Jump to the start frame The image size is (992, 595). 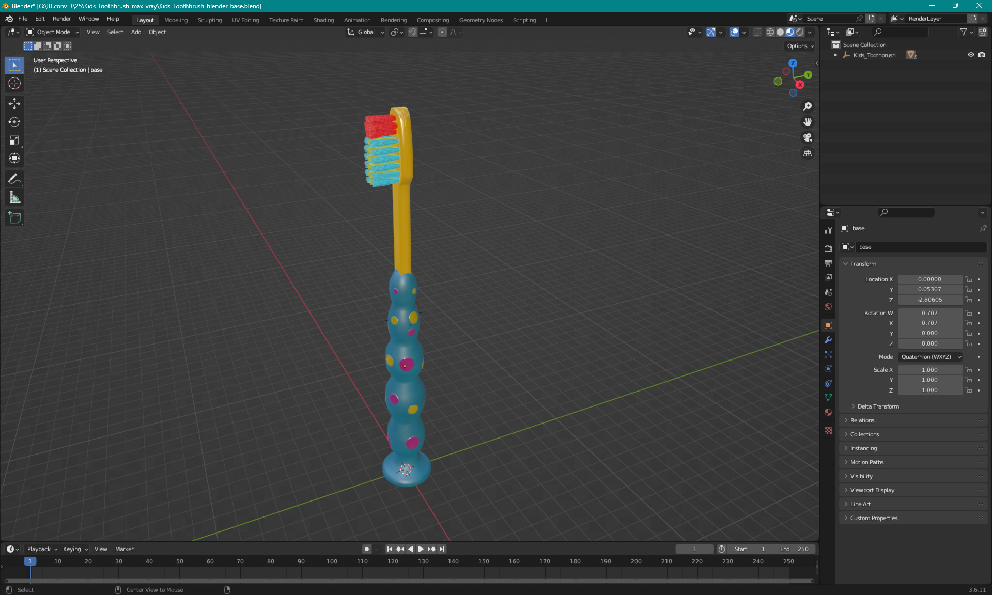click(390, 549)
